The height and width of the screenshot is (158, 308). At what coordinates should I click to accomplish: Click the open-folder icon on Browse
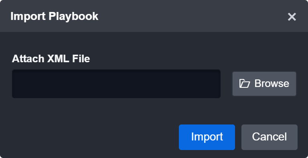click(245, 83)
